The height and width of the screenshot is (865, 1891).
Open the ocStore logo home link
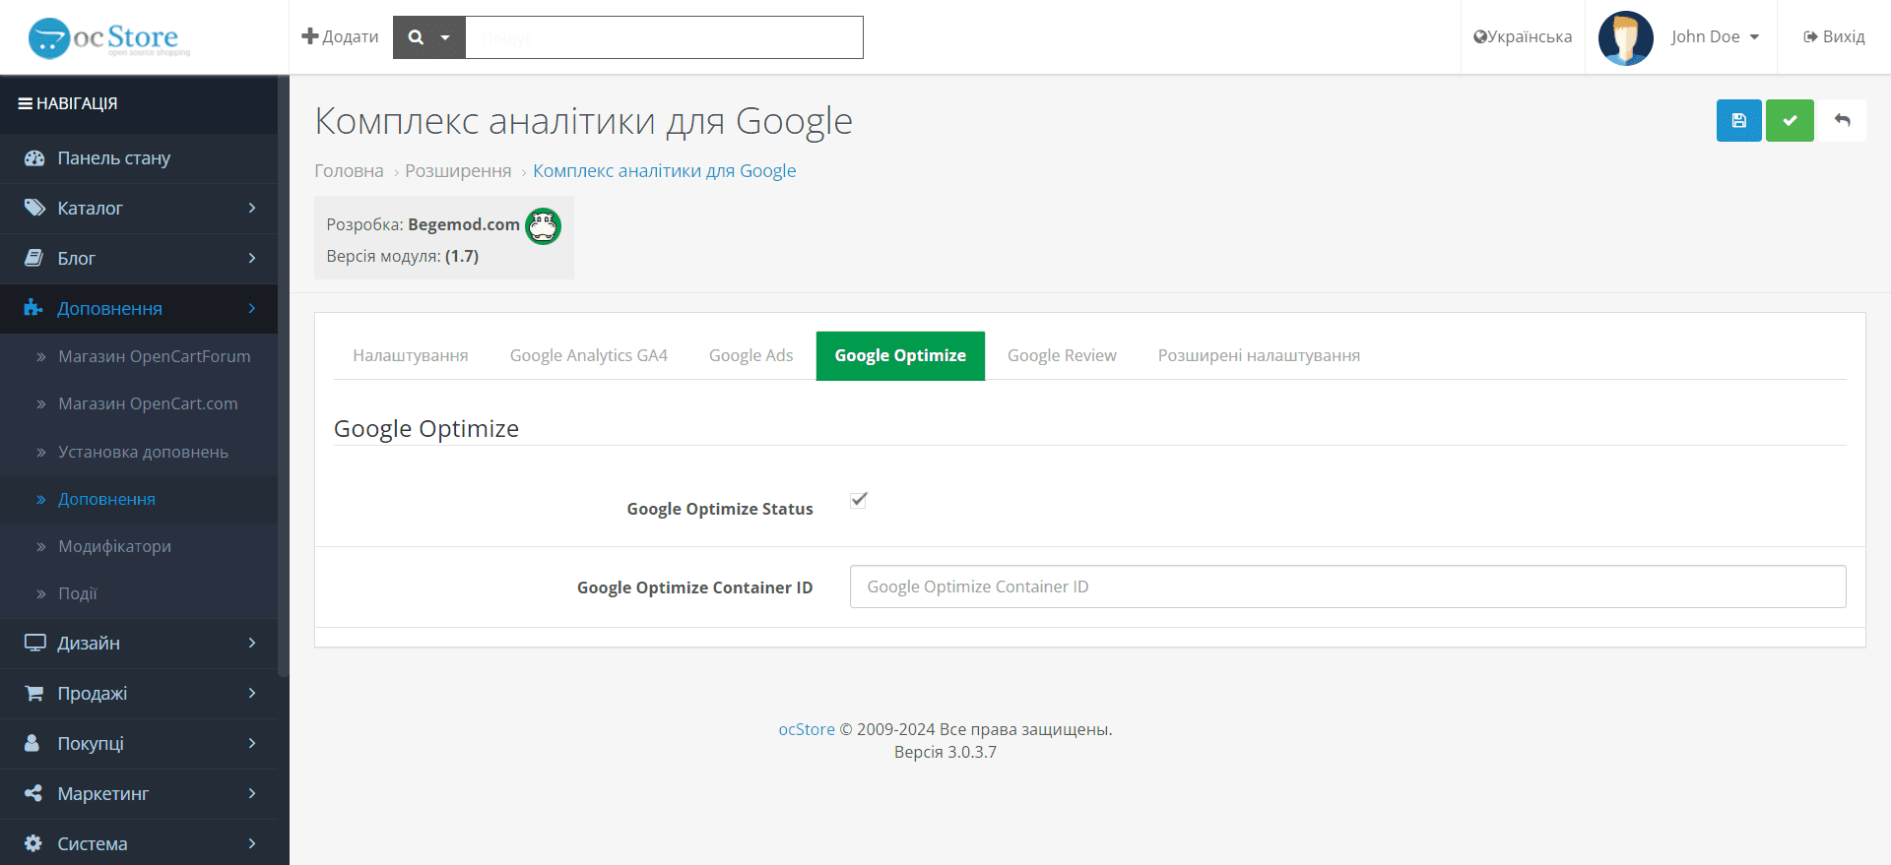point(108,37)
